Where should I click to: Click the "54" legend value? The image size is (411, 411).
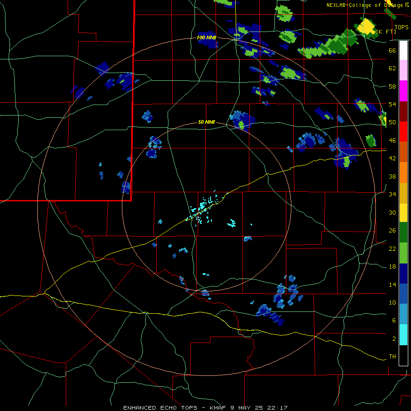392,104
